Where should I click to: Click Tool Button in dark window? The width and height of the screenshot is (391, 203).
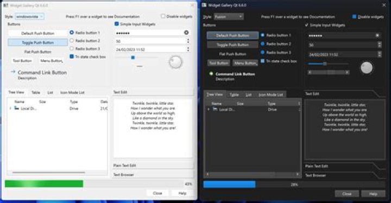pyautogui.click(x=219, y=63)
